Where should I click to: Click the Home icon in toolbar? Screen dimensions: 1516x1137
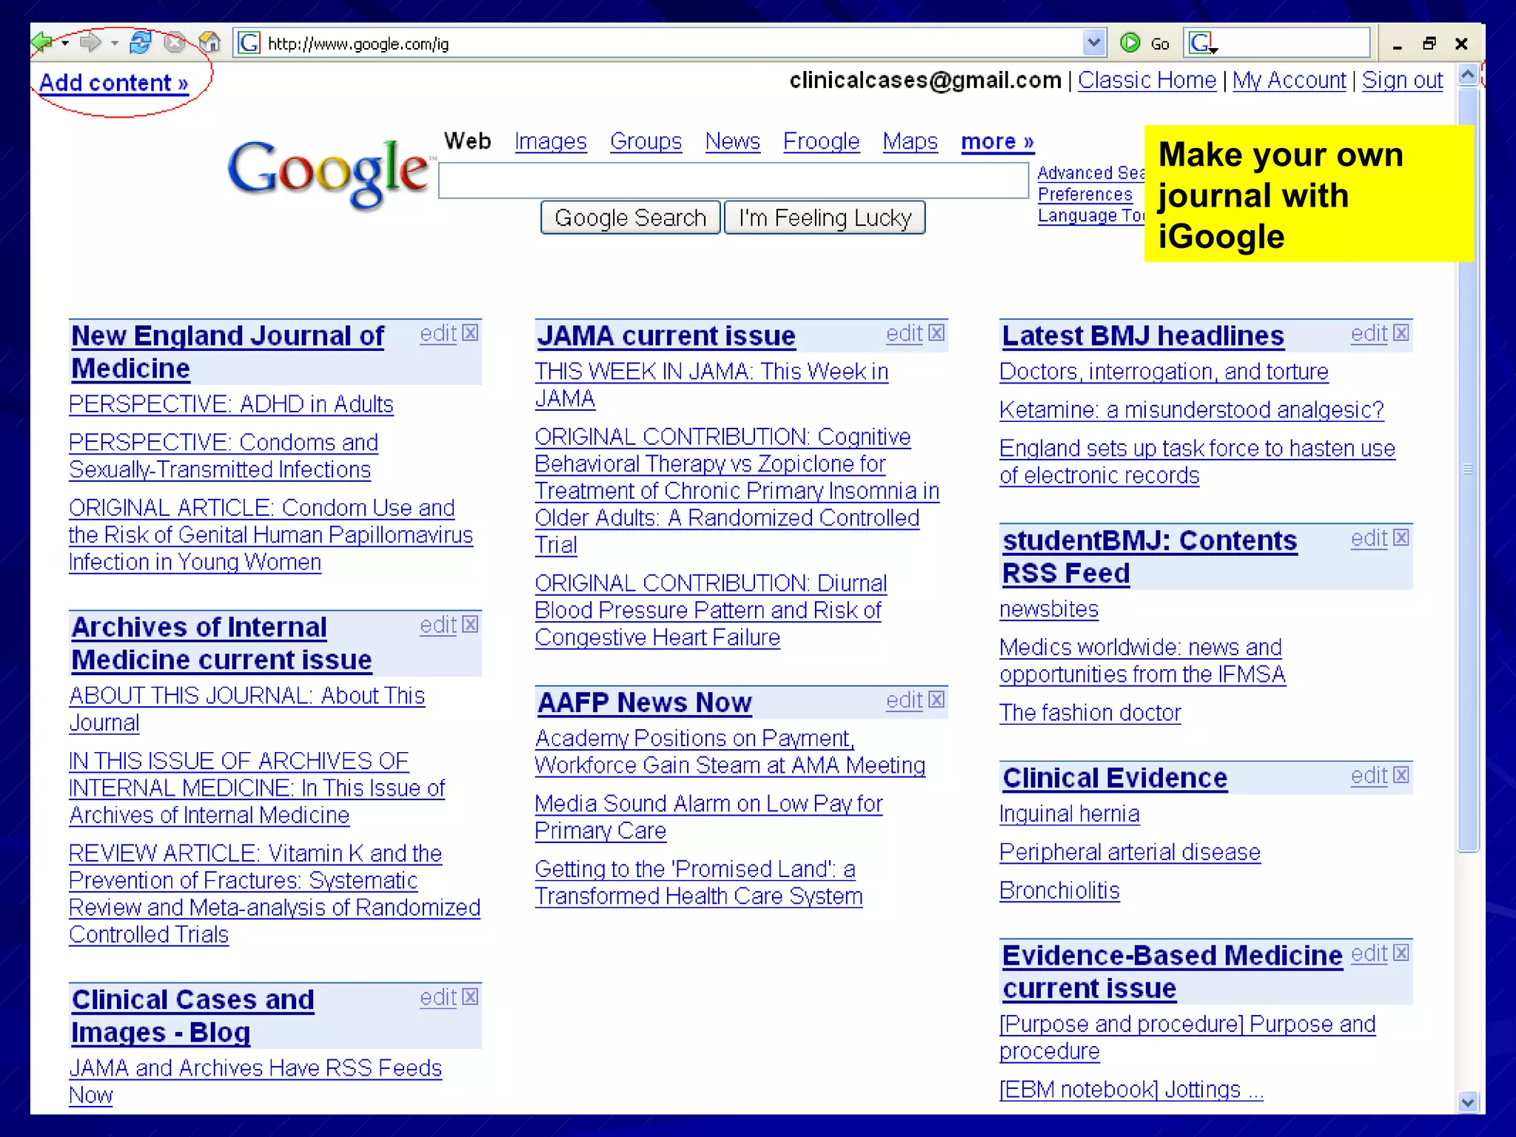pos(210,42)
